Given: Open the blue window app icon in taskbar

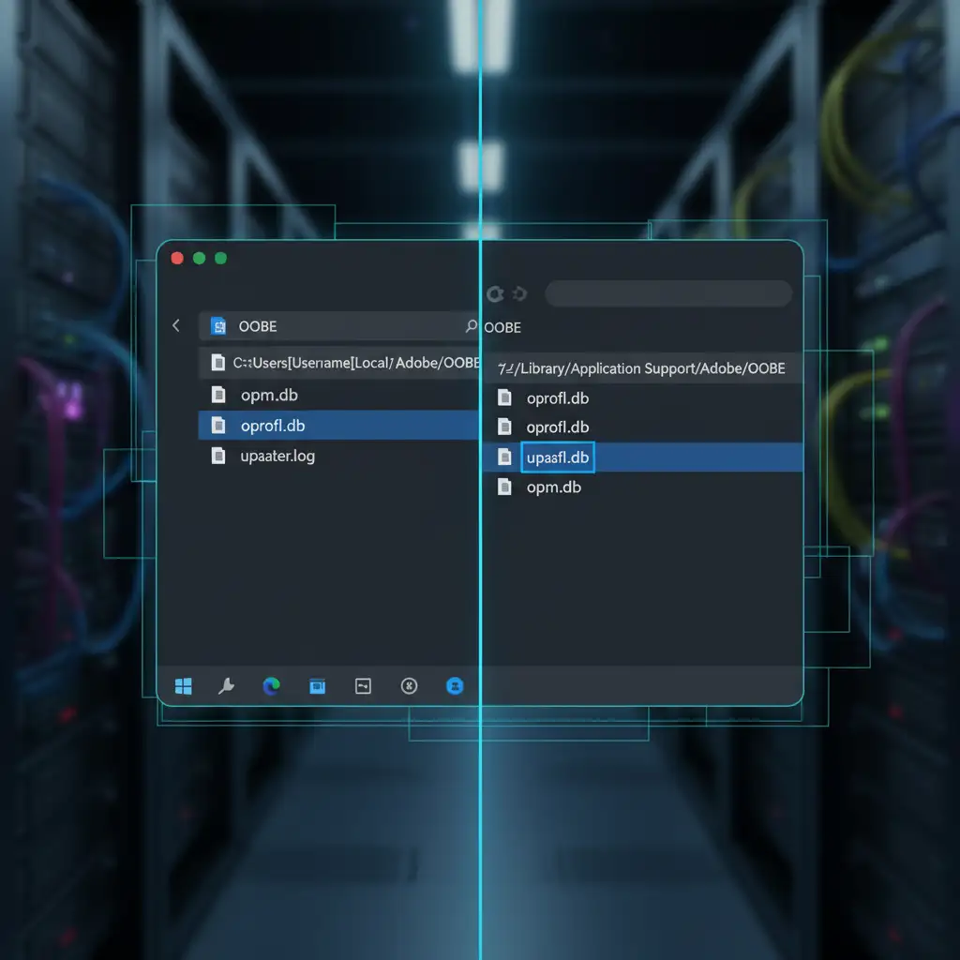Looking at the screenshot, I should point(317,686).
